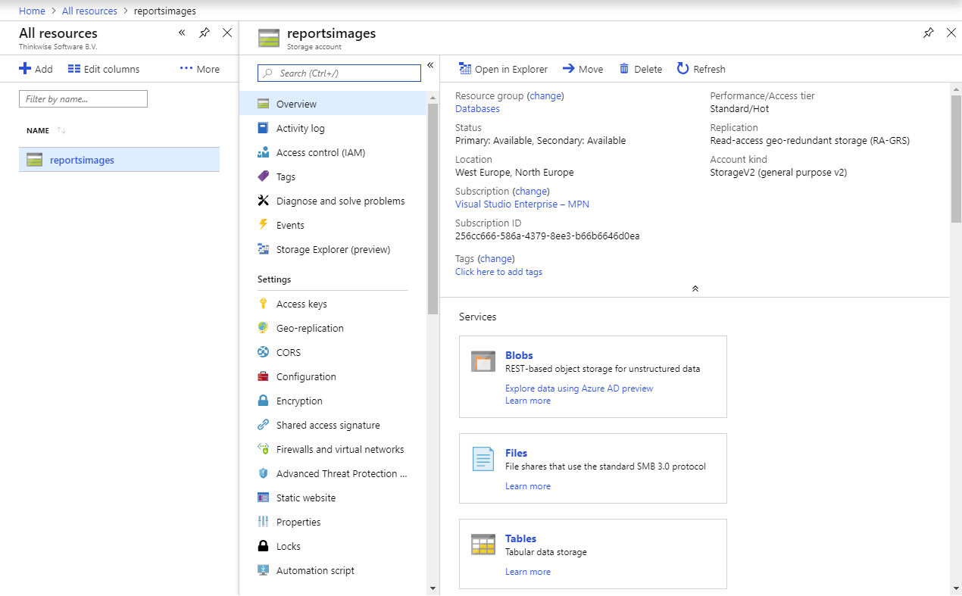Image resolution: width=962 pixels, height=596 pixels.
Task: Click the Blobs service icon
Action: click(x=483, y=361)
